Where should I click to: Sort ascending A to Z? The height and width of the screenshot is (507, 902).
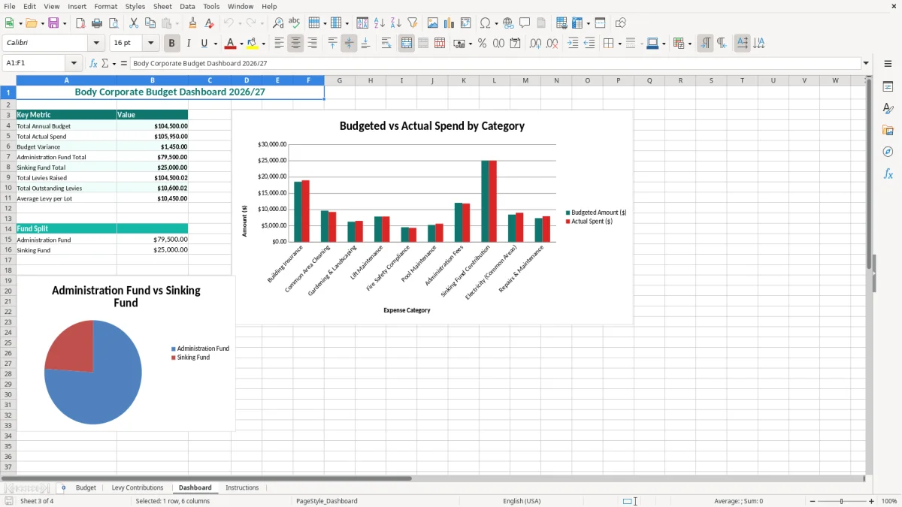pos(379,23)
